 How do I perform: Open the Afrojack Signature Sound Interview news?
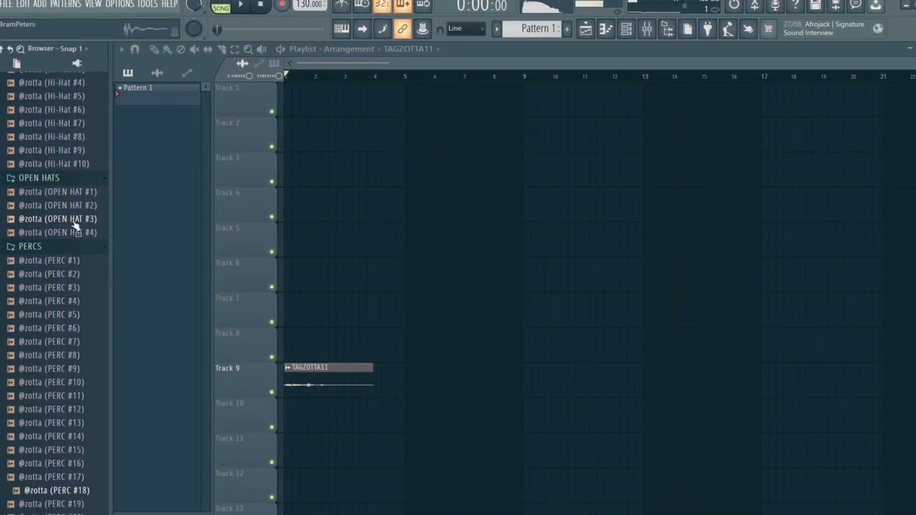pyautogui.click(x=824, y=29)
